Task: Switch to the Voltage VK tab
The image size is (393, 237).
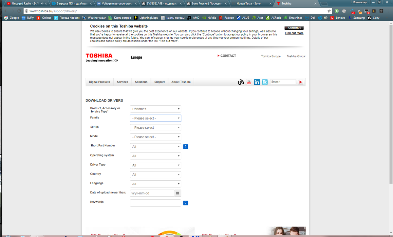Action: [x=116, y=4]
